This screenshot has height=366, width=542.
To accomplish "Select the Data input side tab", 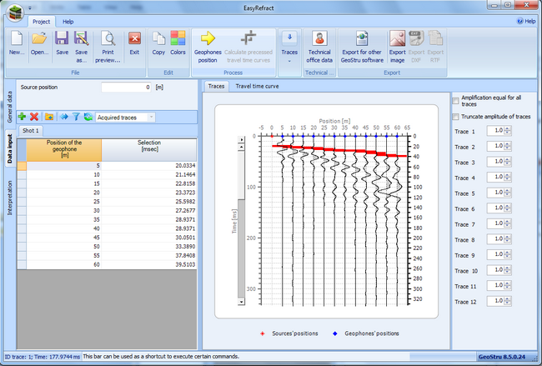I will 10,148.
